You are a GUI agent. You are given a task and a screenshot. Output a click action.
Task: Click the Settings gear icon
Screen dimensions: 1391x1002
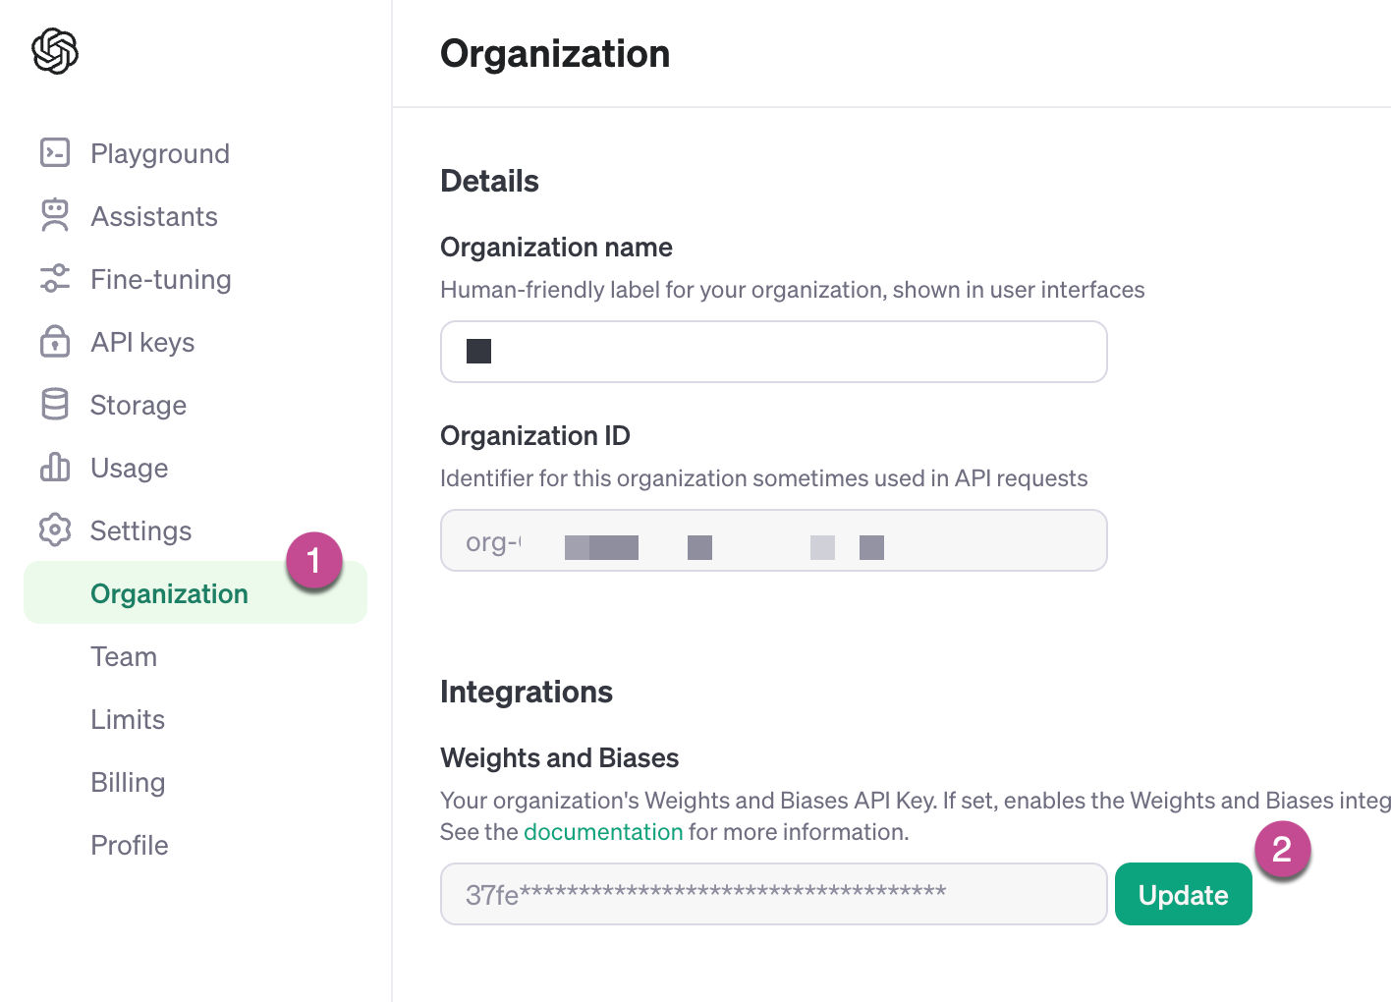pyautogui.click(x=56, y=530)
